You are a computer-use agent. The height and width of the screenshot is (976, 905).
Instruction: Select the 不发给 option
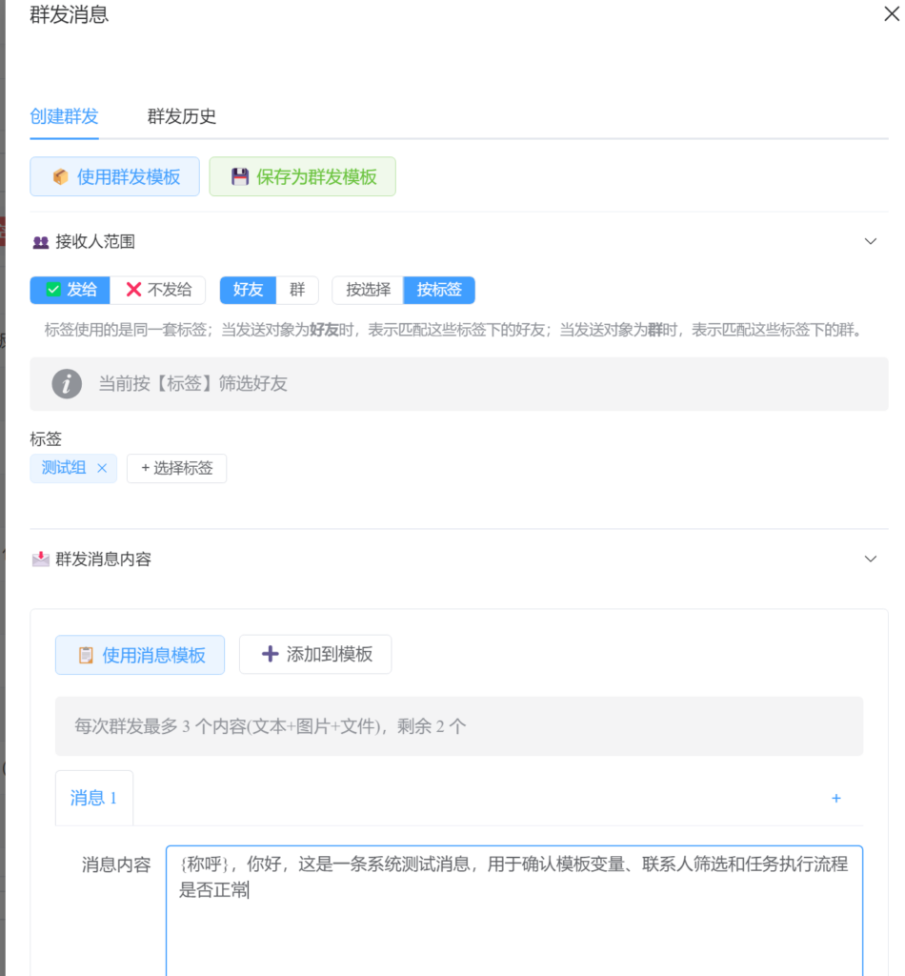[x=159, y=290]
